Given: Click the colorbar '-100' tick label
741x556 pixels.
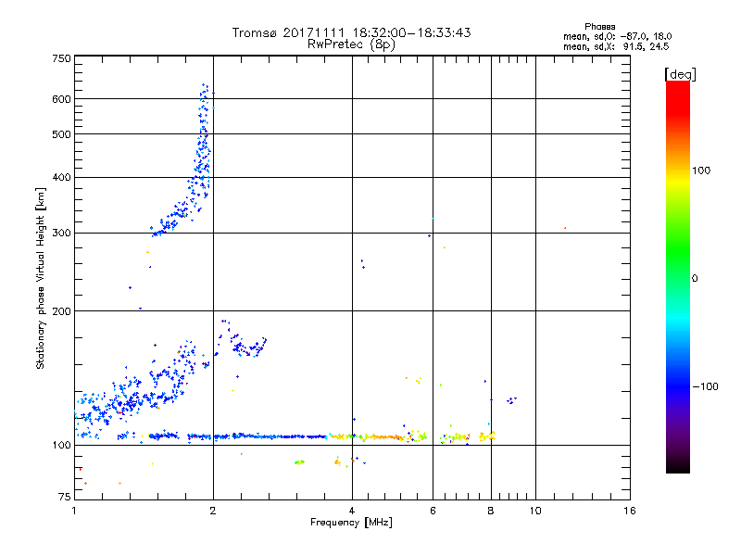Looking at the screenshot, I should pyautogui.click(x=705, y=386).
